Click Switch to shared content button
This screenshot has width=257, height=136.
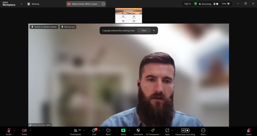(44, 27)
